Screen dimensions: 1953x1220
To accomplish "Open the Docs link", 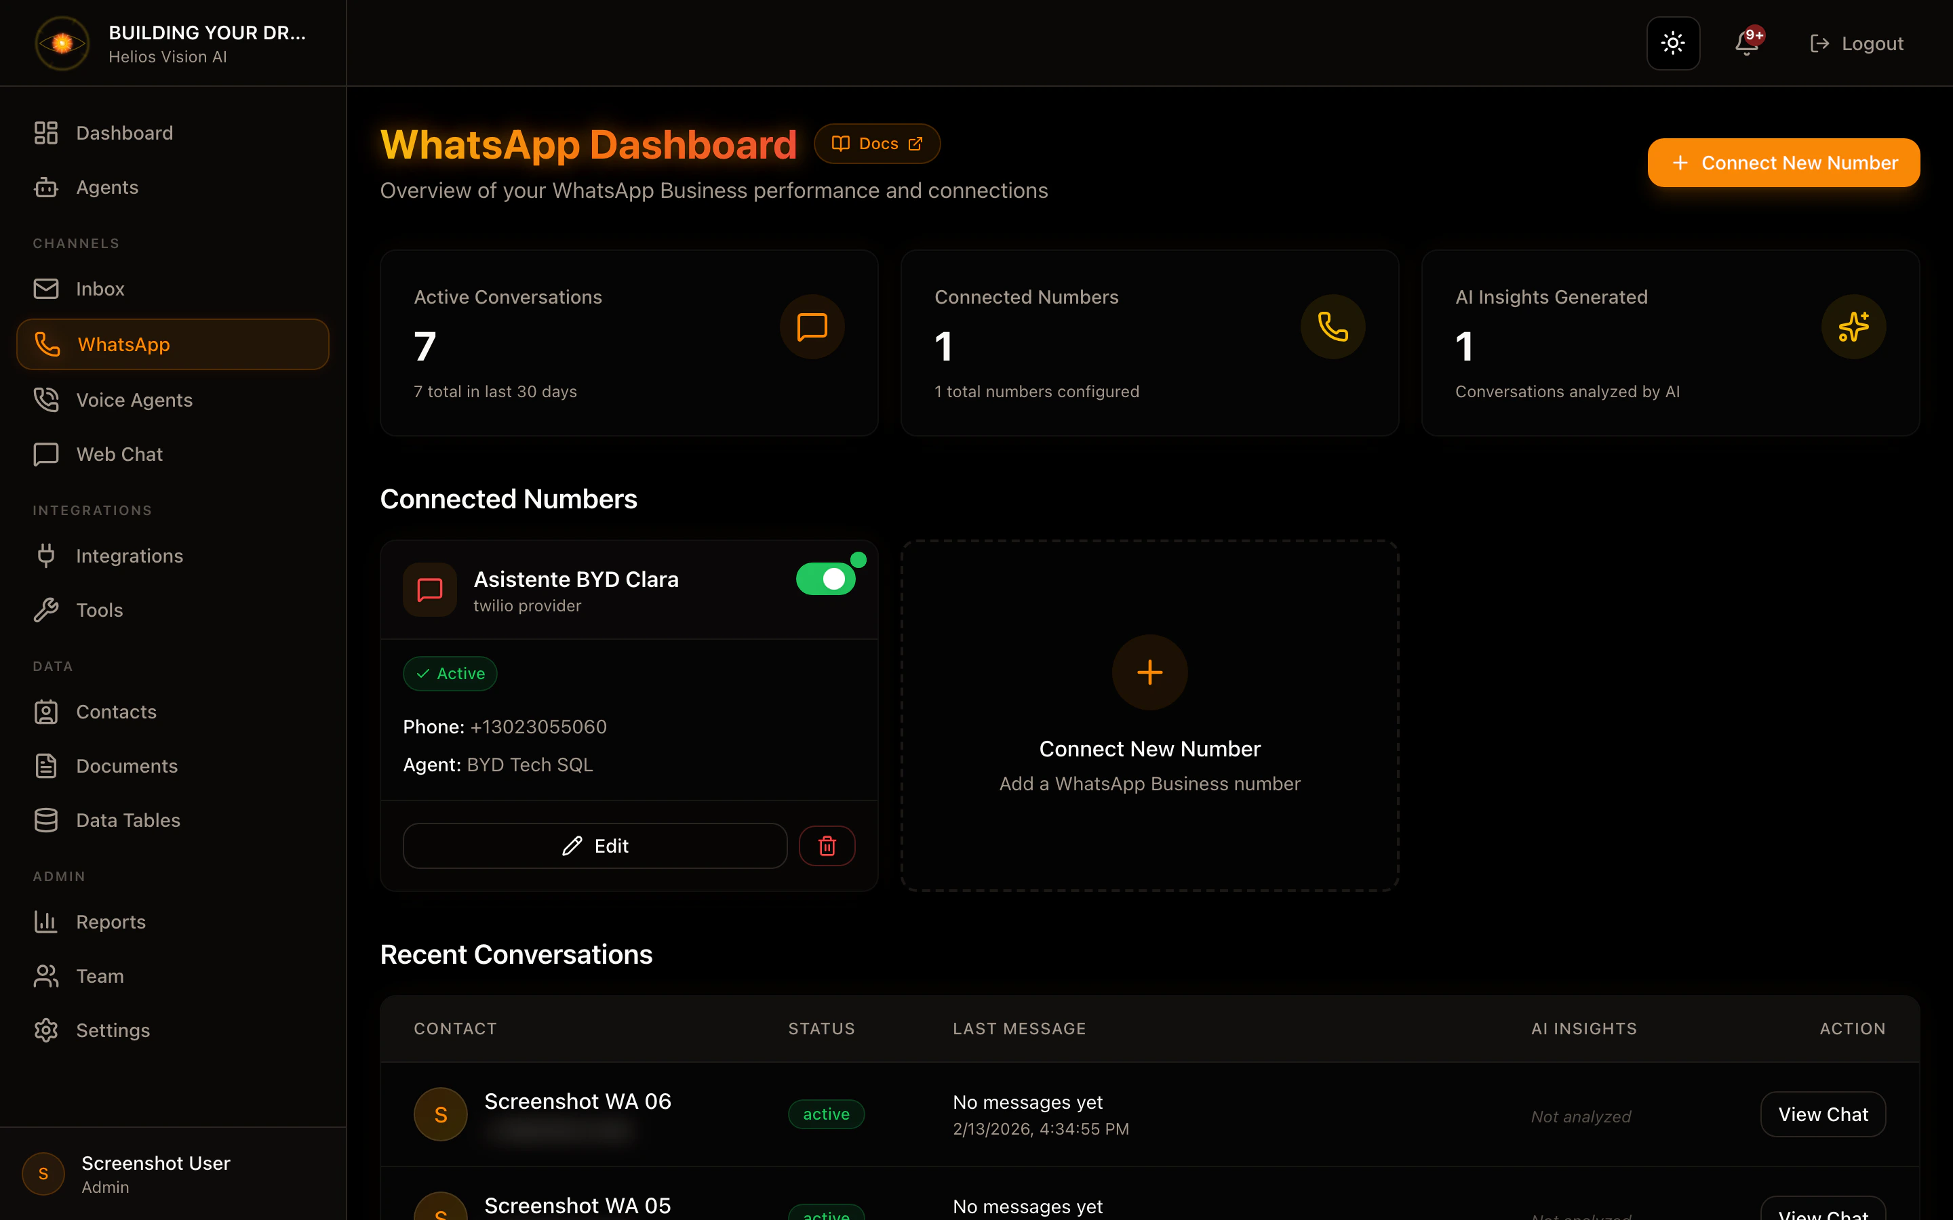I will 876,144.
